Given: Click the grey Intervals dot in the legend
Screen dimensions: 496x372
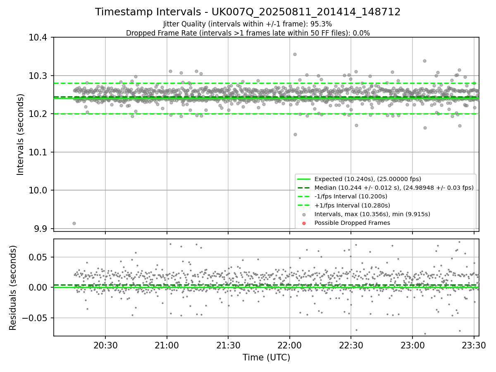Looking at the screenshot, I should pyautogui.click(x=304, y=214).
